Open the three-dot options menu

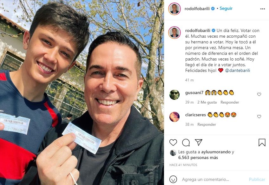pyautogui.click(x=262, y=9)
